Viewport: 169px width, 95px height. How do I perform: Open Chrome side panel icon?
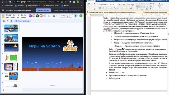pos(74,2)
